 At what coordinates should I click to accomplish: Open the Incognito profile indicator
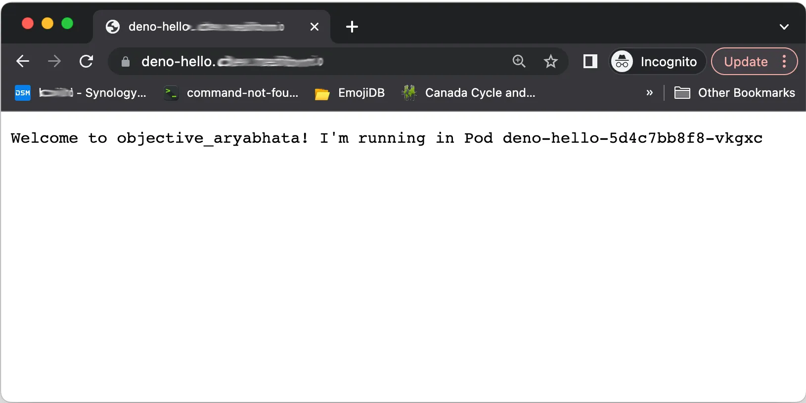657,61
